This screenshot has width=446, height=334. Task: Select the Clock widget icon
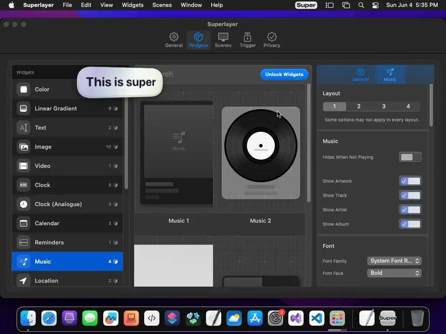[x=24, y=185]
